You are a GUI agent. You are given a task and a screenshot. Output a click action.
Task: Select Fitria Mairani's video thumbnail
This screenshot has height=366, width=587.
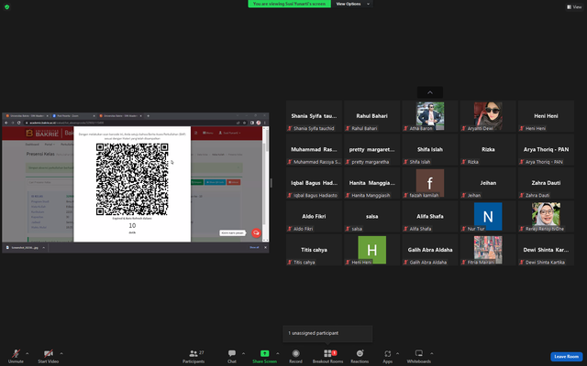tap(488, 250)
